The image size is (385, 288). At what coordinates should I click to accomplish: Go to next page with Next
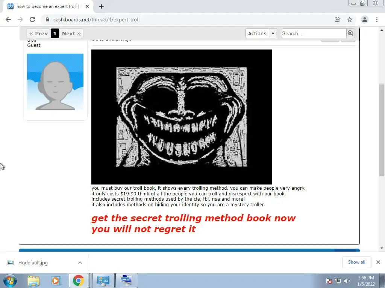71,33
